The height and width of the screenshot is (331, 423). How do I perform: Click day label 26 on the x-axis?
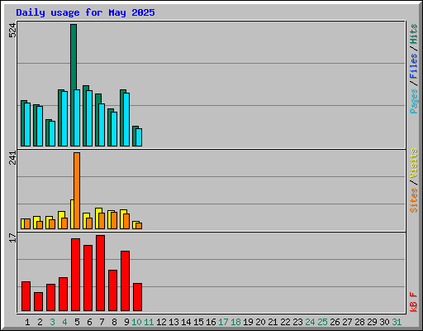point(335,322)
